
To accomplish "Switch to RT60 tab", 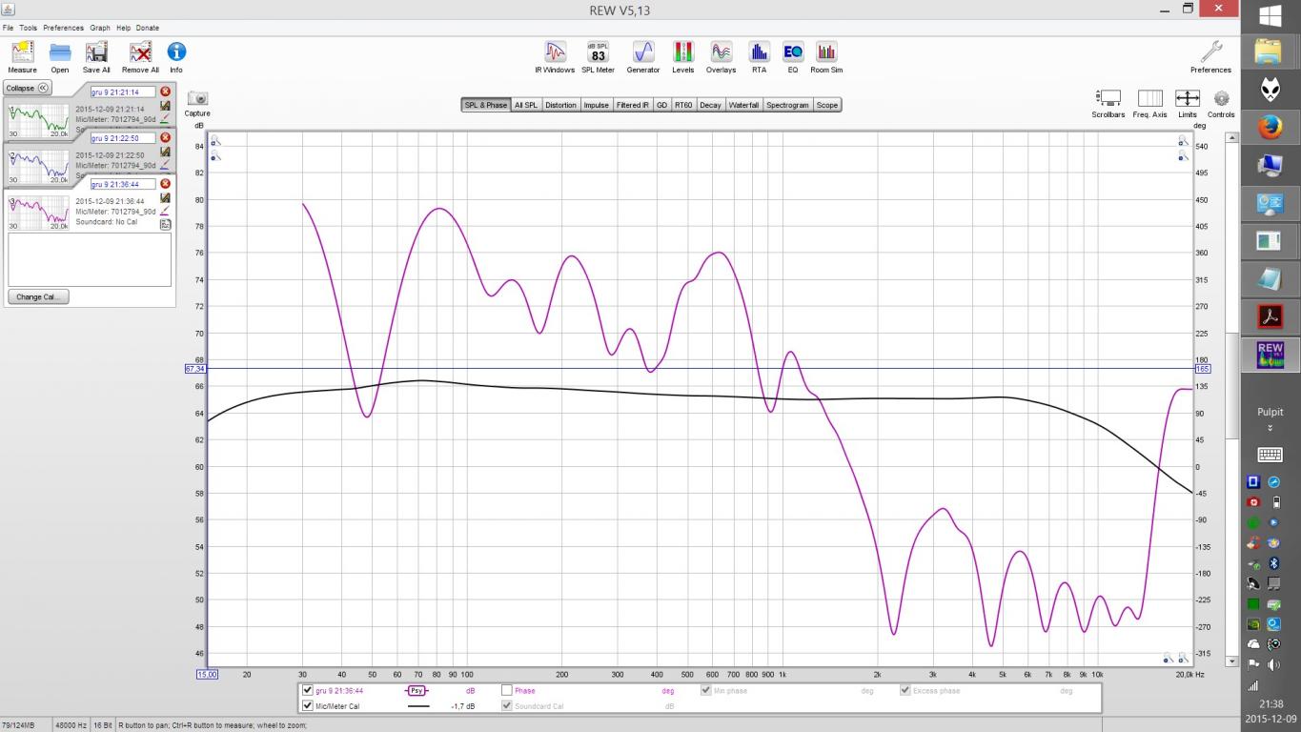I will [683, 105].
